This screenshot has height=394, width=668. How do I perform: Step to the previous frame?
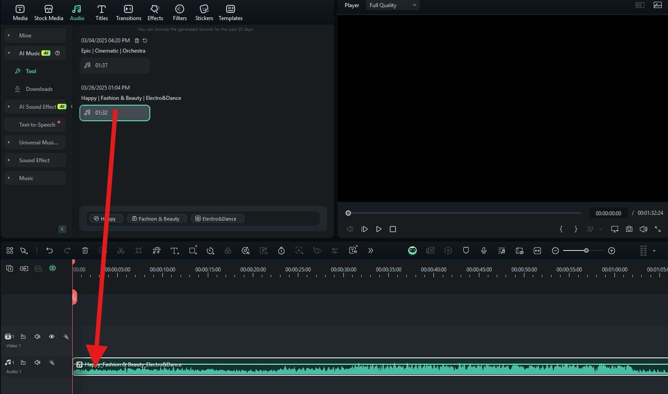tap(350, 229)
